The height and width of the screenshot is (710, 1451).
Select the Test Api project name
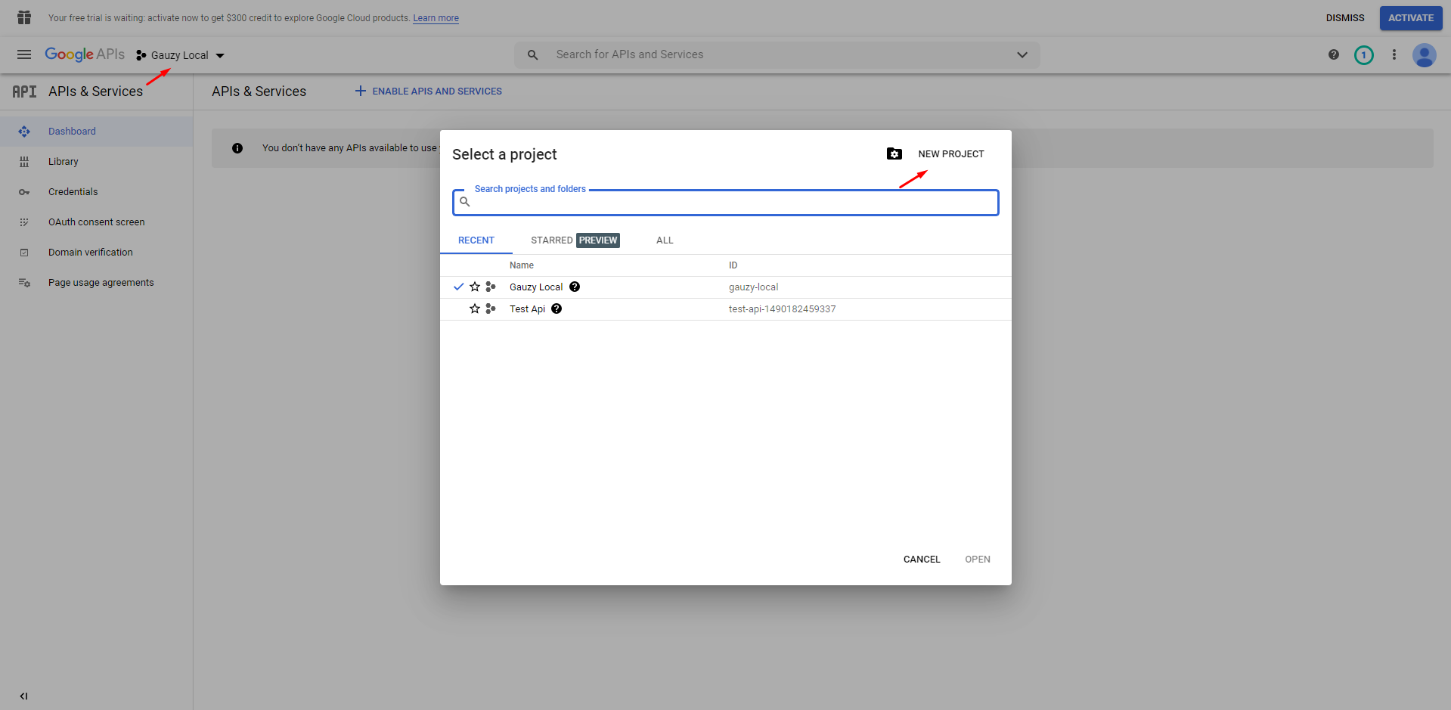[x=527, y=309]
